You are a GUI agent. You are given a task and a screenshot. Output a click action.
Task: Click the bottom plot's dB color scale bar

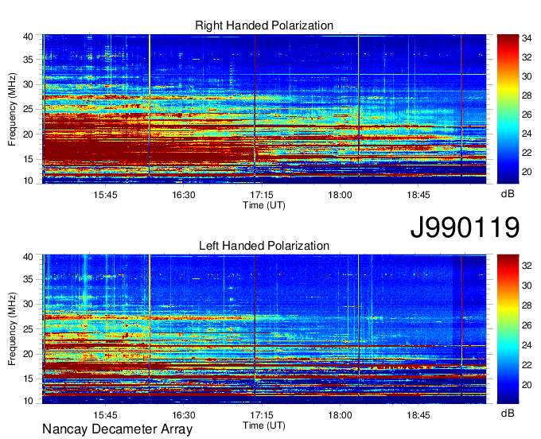508,329
